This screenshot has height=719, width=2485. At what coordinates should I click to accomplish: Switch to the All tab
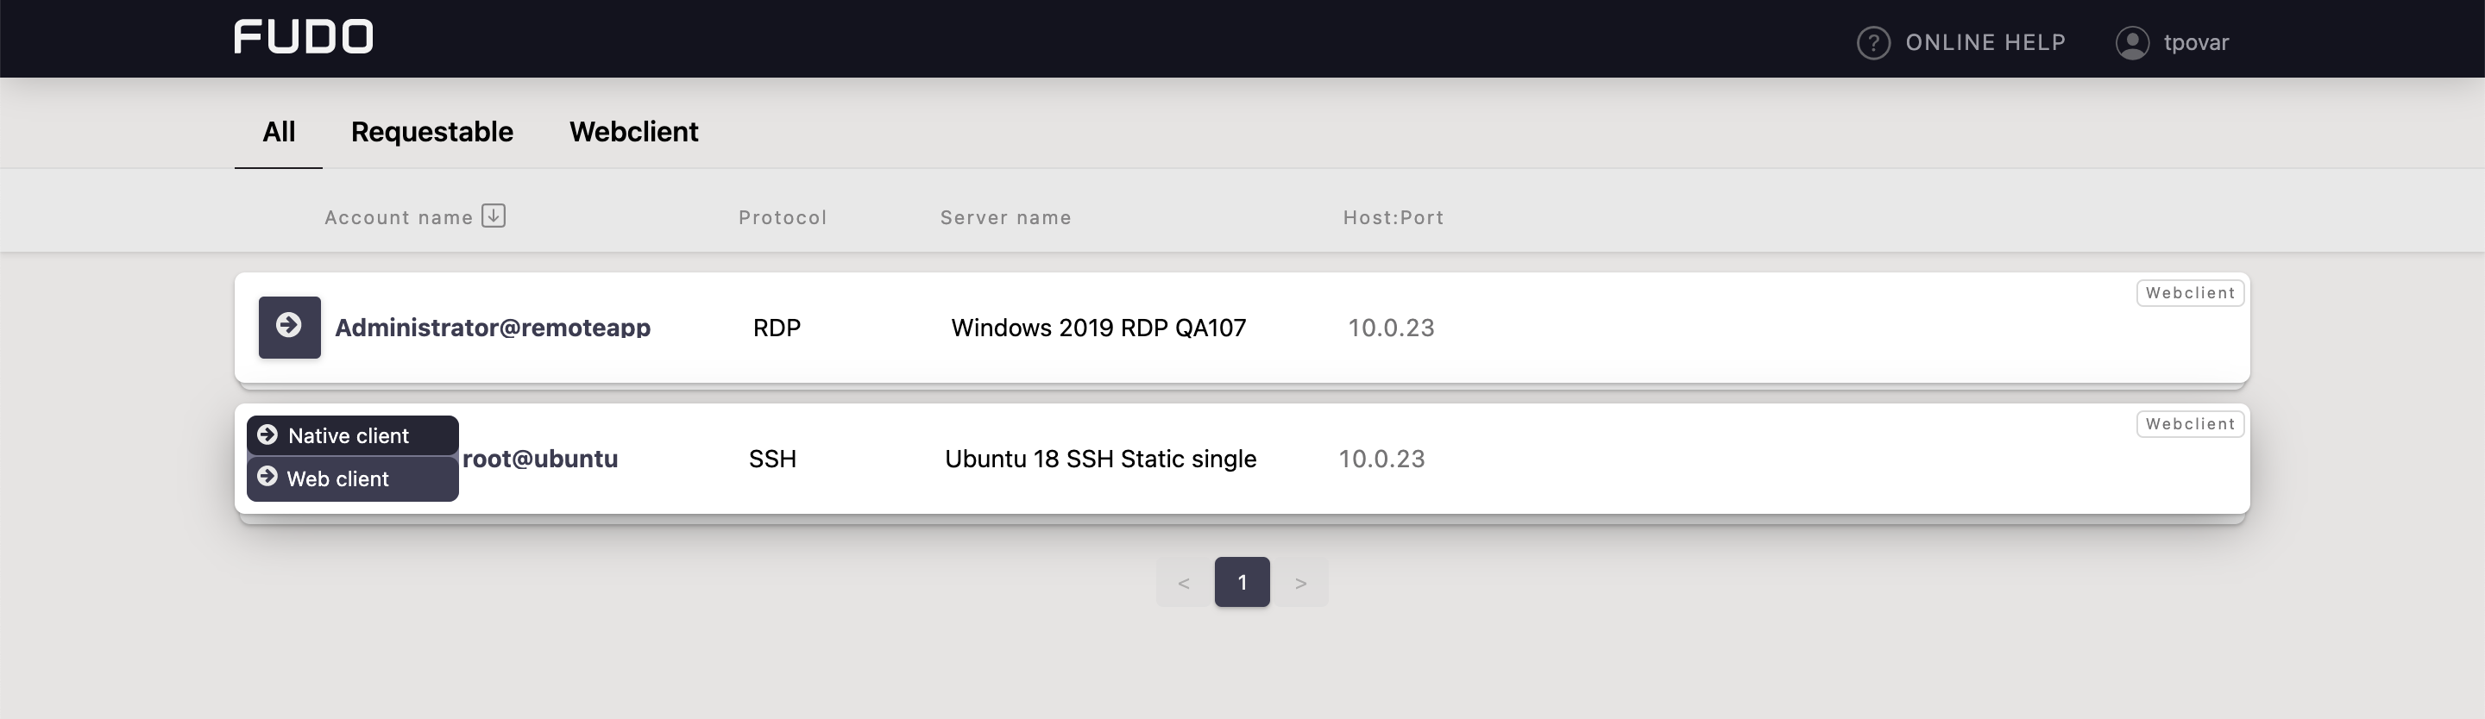pyautogui.click(x=279, y=132)
